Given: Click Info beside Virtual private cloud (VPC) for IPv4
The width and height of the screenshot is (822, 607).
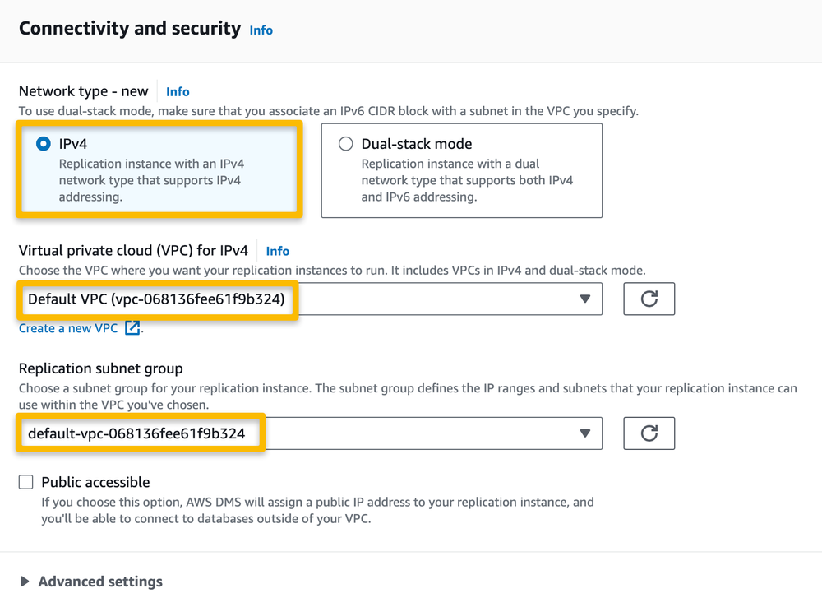Looking at the screenshot, I should [x=277, y=251].
